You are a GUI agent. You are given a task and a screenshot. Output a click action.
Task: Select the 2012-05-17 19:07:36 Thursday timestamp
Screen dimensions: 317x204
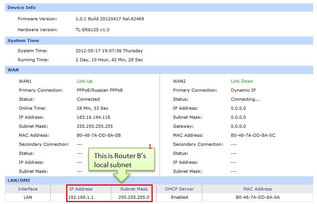pyautogui.click(x=109, y=51)
